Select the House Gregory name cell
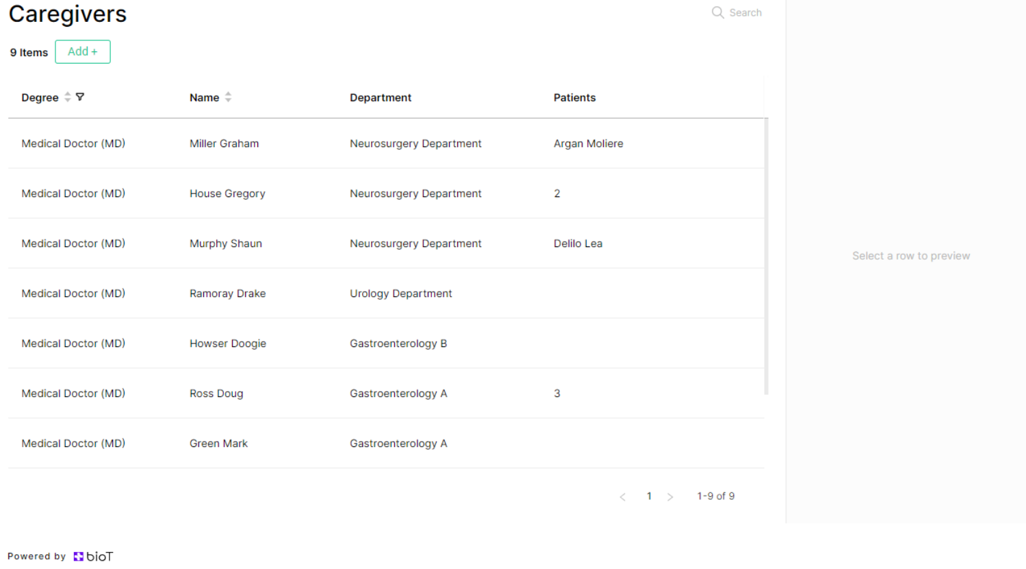 (x=227, y=194)
